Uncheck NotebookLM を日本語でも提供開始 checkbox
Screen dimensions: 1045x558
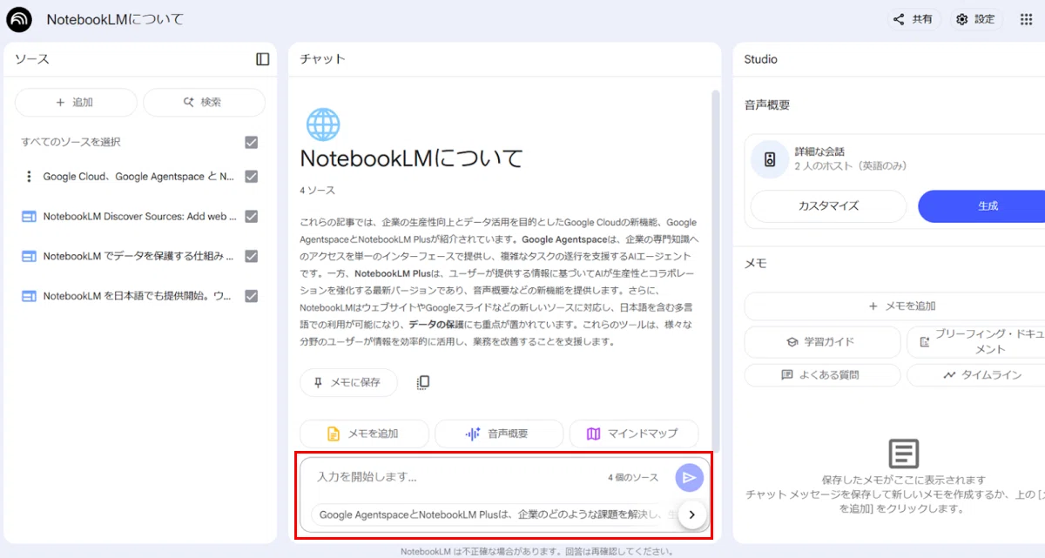(252, 296)
